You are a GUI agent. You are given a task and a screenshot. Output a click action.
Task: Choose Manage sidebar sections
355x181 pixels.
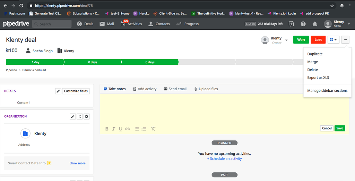tap(327, 91)
